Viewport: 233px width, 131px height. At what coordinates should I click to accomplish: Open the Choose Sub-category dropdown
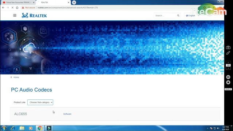tap(40, 102)
